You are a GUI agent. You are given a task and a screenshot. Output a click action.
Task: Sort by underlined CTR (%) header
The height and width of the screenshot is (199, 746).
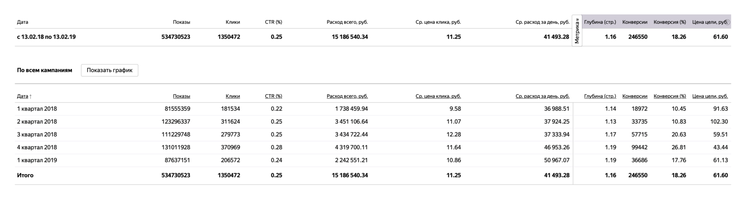(273, 96)
